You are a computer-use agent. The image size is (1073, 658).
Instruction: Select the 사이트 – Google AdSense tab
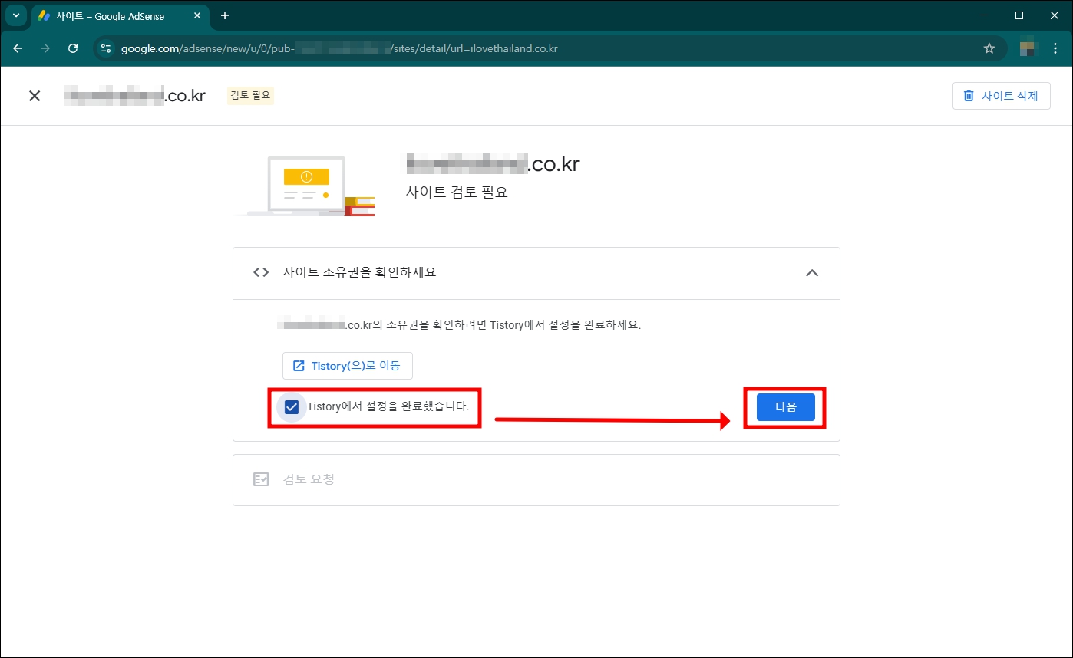pos(115,15)
